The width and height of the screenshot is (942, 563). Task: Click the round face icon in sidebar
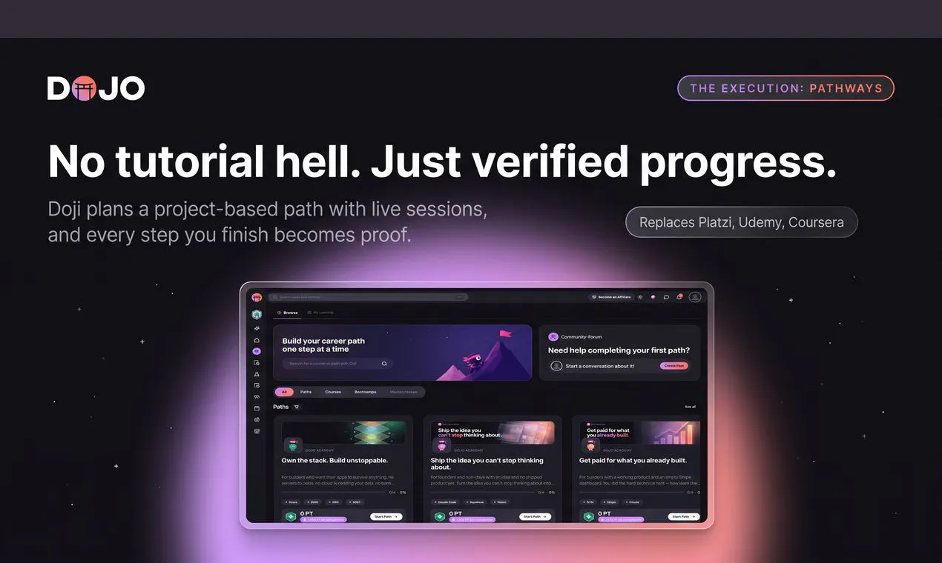257,419
